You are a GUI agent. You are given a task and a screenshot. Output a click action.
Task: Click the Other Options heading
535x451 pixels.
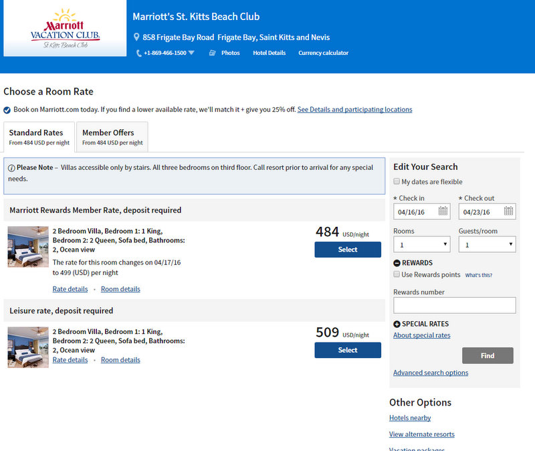coord(421,403)
